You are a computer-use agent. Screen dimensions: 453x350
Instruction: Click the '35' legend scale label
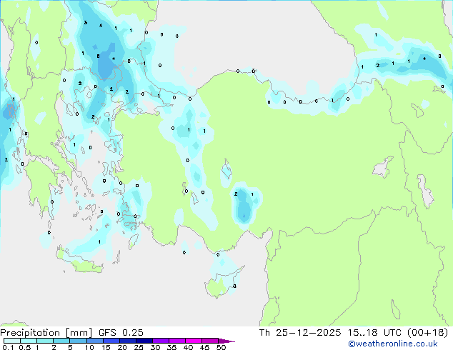pyautogui.click(x=171, y=347)
